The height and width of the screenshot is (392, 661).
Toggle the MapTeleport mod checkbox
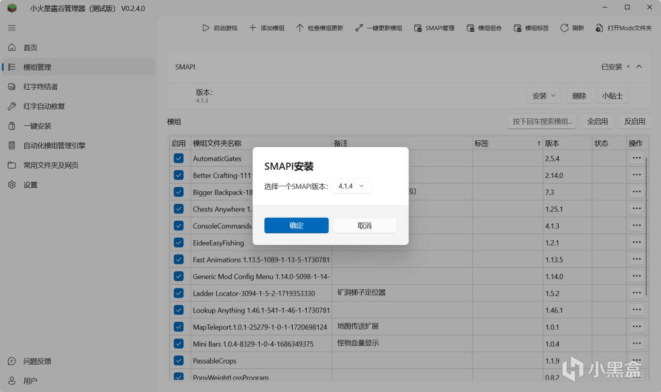(x=179, y=326)
